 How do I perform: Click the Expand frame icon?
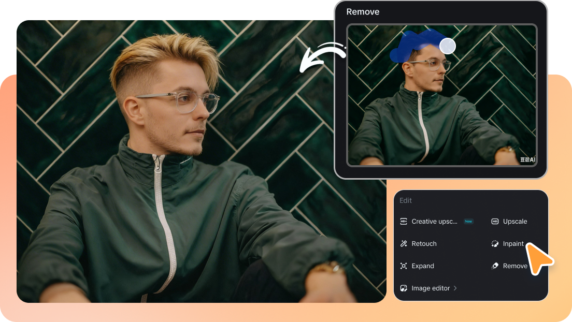[x=404, y=266]
